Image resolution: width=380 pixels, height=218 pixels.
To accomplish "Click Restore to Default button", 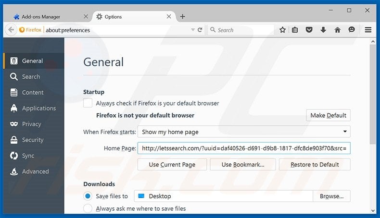I will (x=315, y=165).
